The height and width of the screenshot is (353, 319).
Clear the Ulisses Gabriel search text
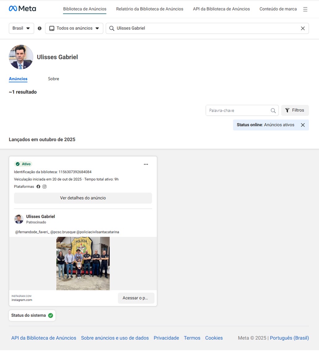pyautogui.click(x=303, y=28)
